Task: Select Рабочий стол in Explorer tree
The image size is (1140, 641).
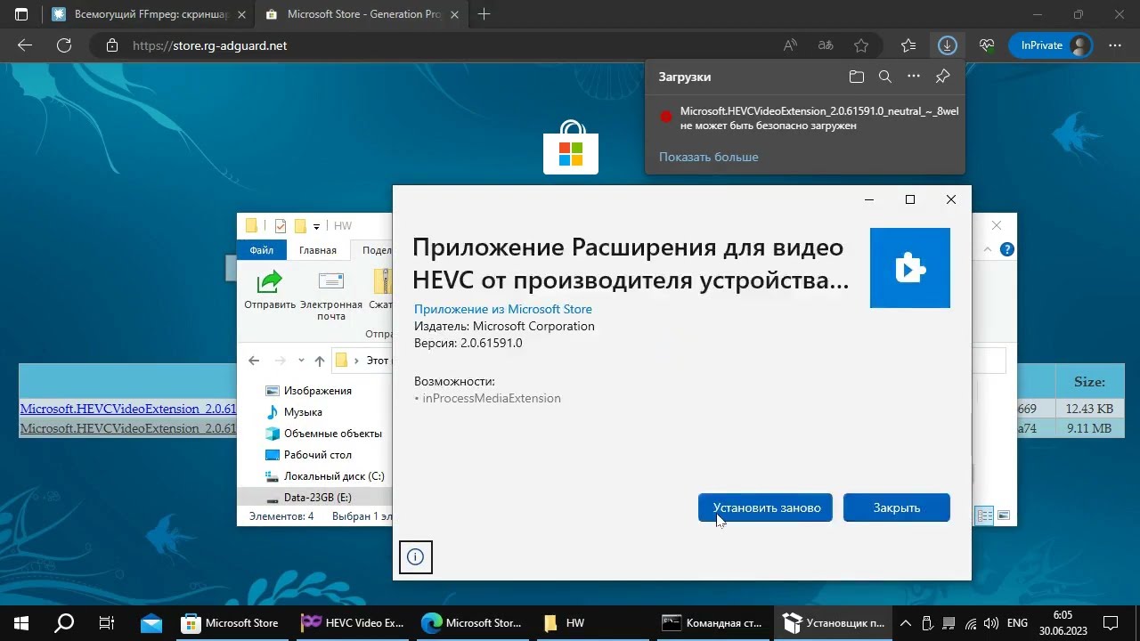Action: pyautogui.click(x=317, y=455)
